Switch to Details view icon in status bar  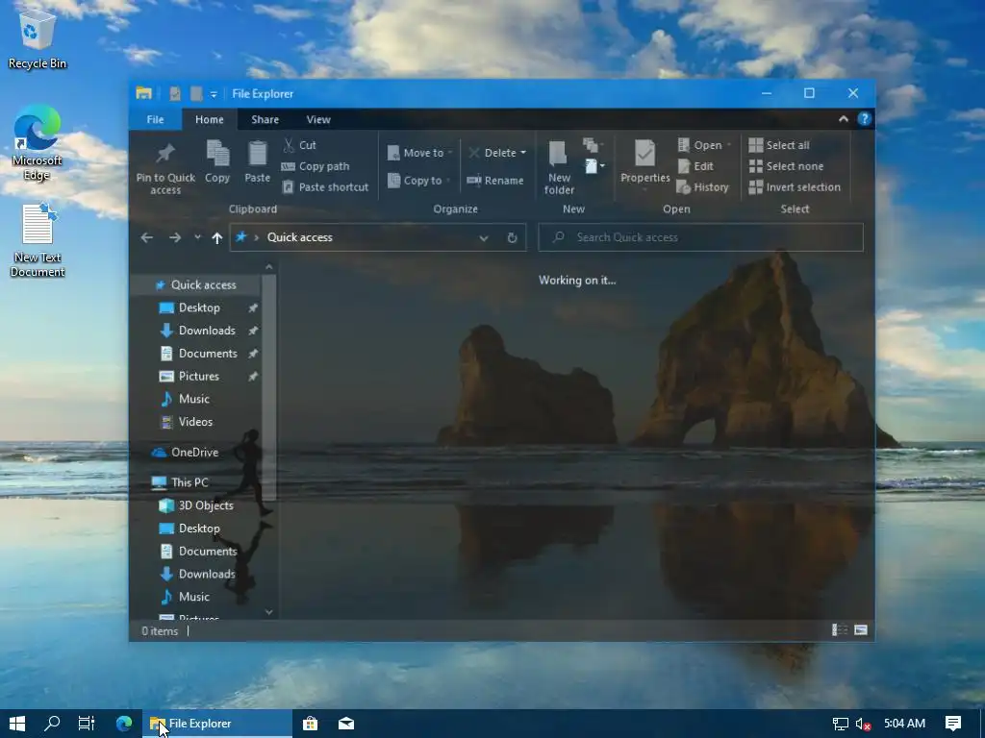pos(839,629)
